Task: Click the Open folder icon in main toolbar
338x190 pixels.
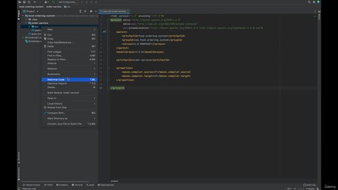Action: [20, 2]
